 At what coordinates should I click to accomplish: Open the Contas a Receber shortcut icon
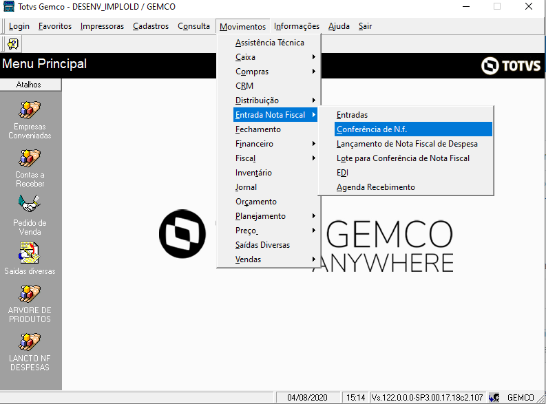(30, 158)
